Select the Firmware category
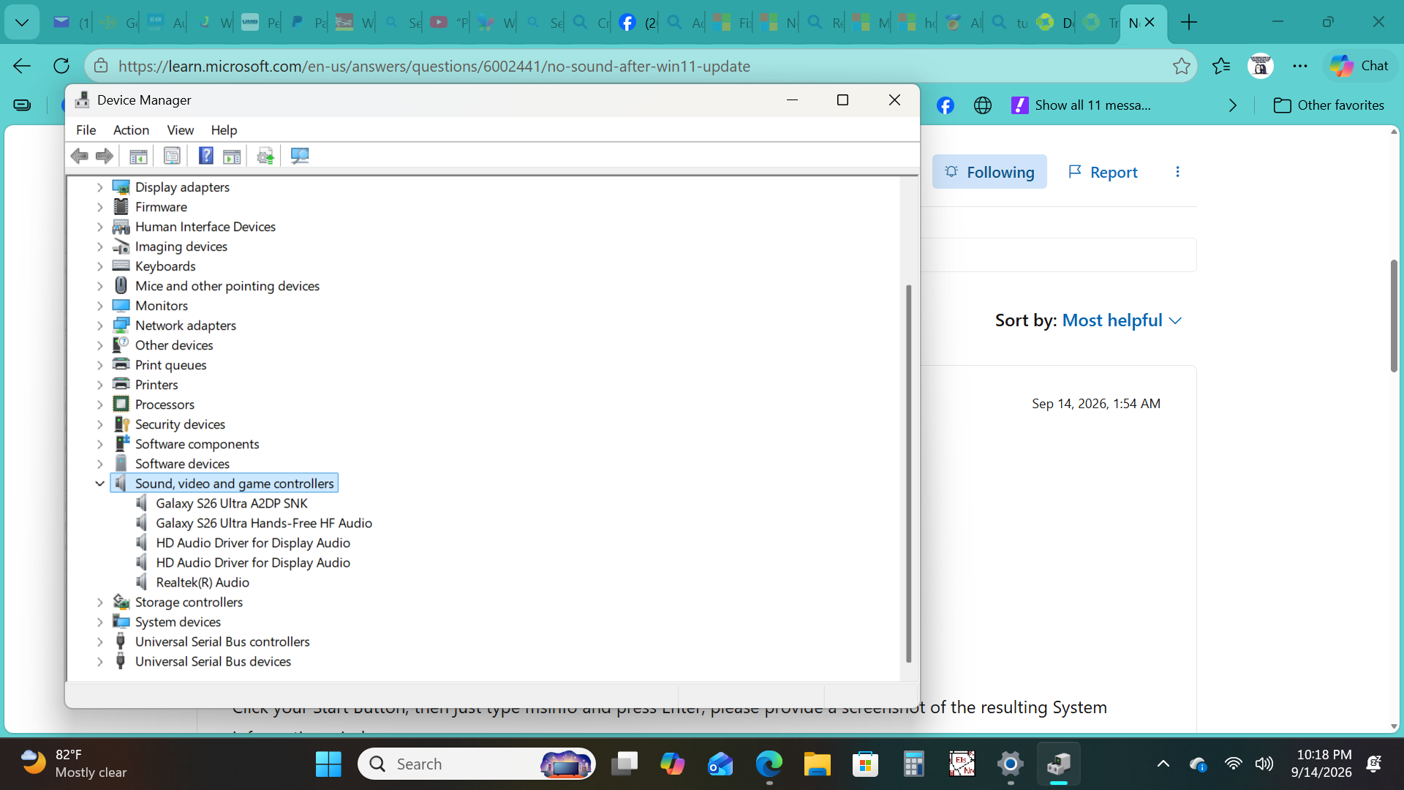Viewport: 1404px width, 790px height. 161,207
